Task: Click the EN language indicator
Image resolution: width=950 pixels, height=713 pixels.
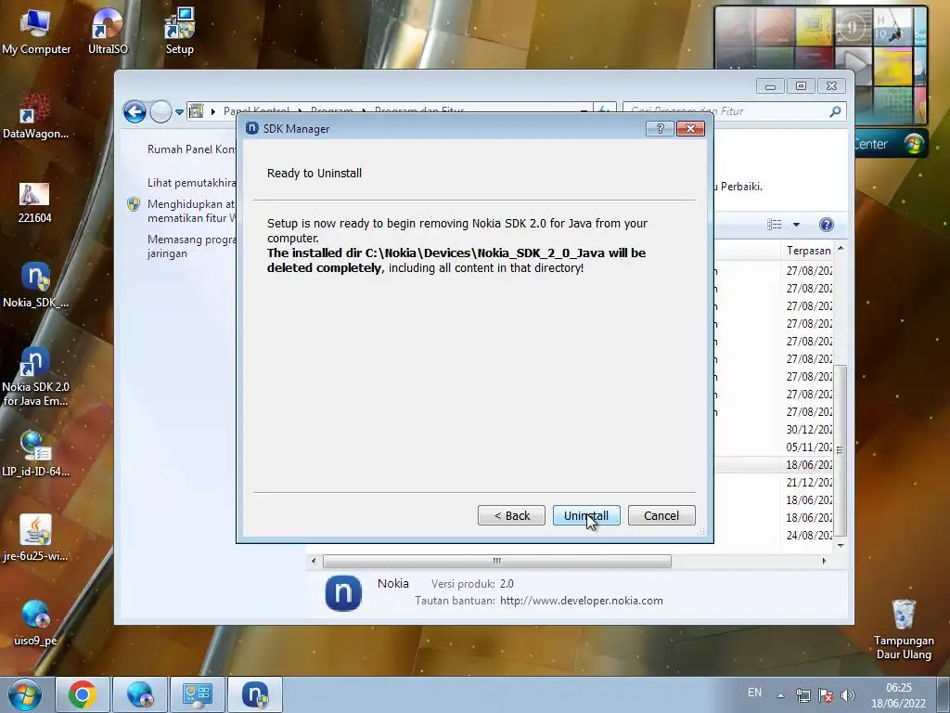Action: tap(754, 693)
